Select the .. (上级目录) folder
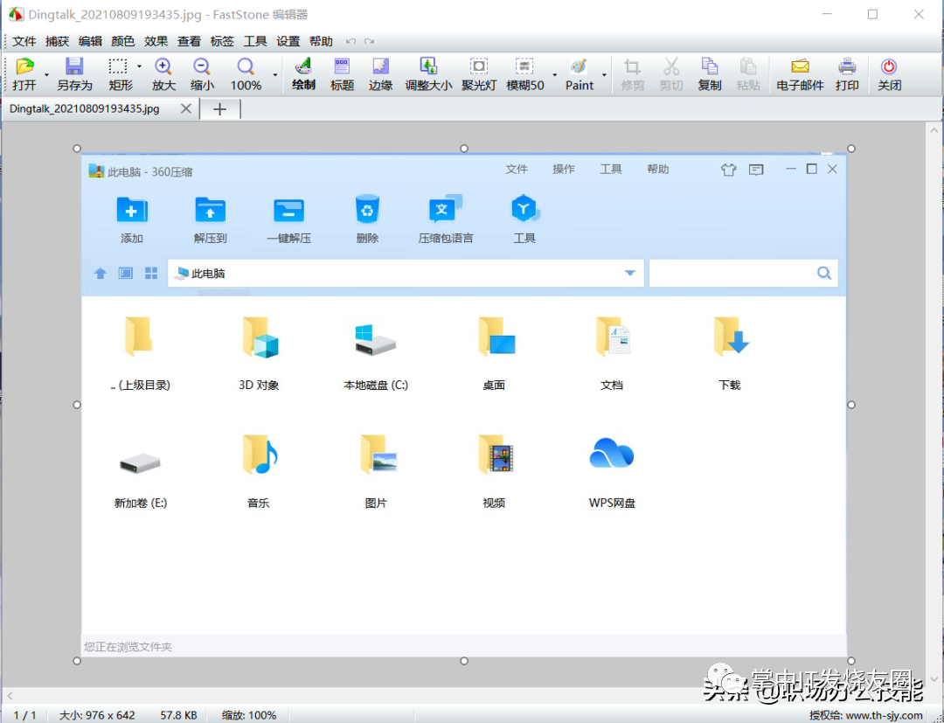 140,353
